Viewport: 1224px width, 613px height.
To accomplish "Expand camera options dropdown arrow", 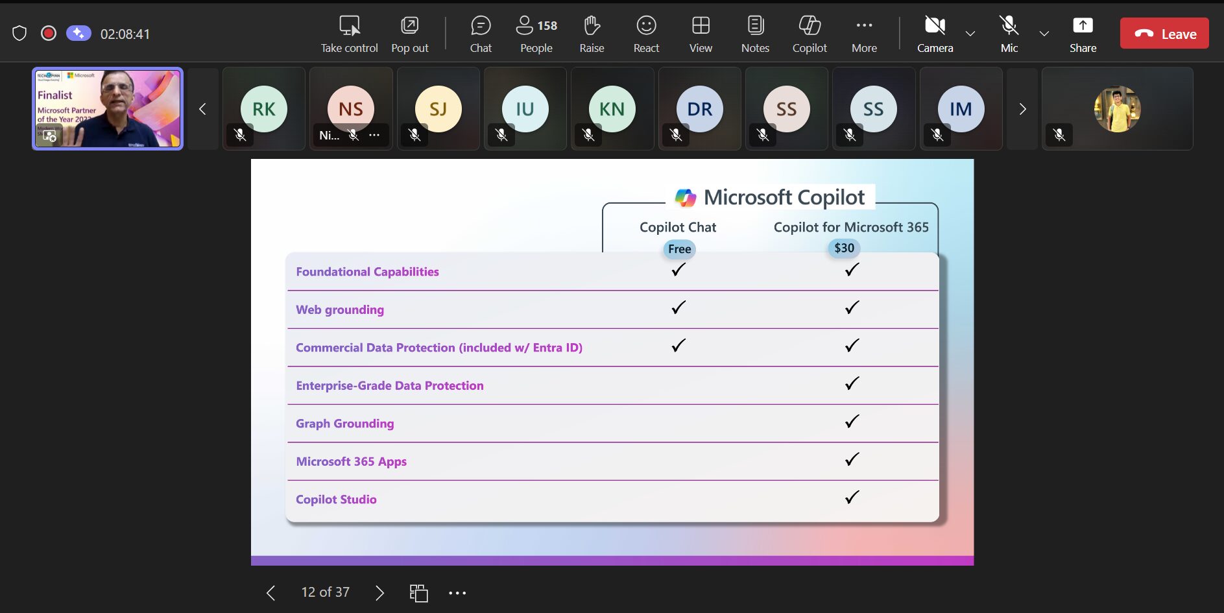I will 970,34.
